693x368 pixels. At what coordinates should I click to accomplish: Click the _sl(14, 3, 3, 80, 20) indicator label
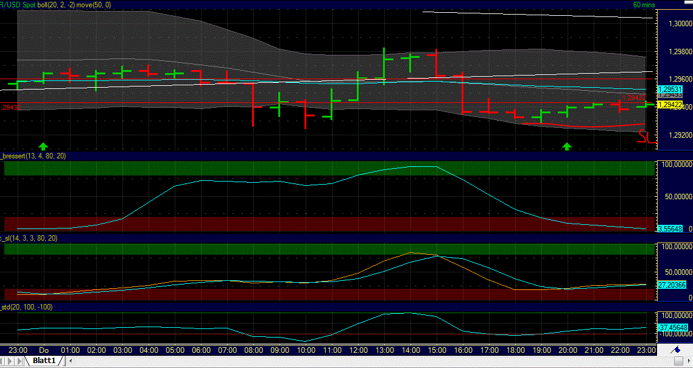click(x=28, y=239)
